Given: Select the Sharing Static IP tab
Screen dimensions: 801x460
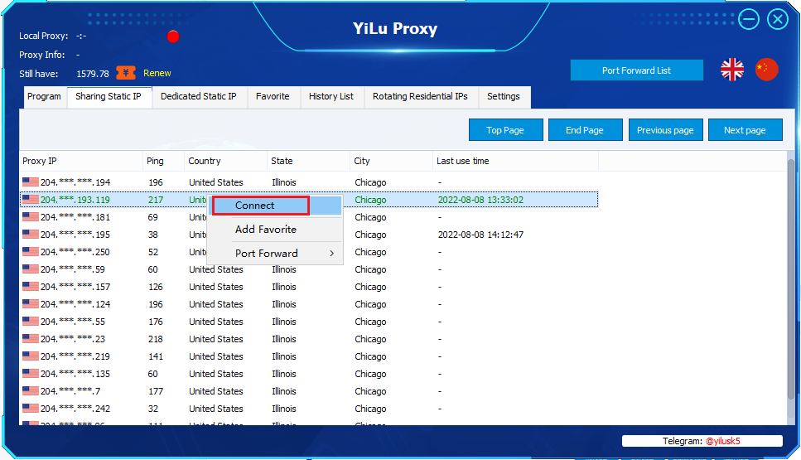Looking at the screenshot, I should coord(109,97).
